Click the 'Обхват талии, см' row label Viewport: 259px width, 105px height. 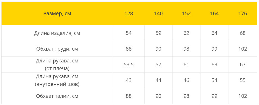coord(57,96)
